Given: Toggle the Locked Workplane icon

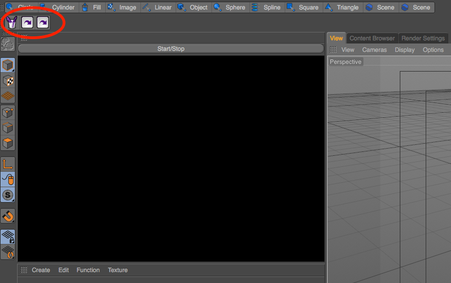Looking at the screenshot, I should (8, 237).
